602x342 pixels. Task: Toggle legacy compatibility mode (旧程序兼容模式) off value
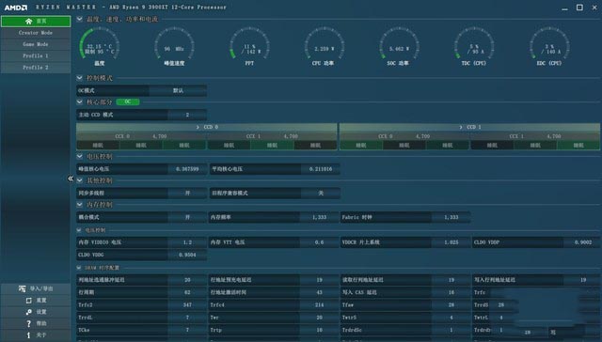pyautogui.click(x=320, y=193)
